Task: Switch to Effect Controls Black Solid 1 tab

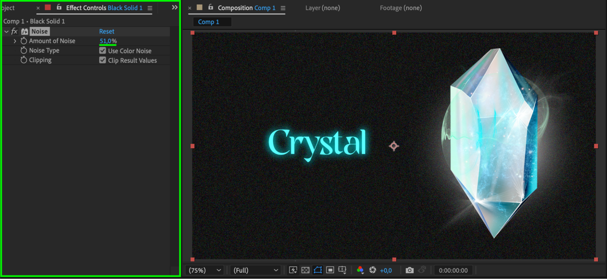Action: tap(104, 8)
